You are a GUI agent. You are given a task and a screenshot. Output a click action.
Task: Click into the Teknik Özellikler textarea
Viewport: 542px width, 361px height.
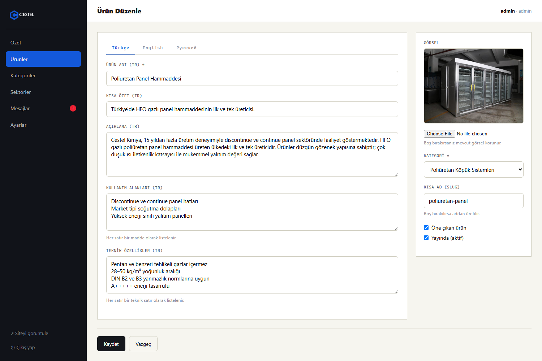pyautogui.click(x=252, y=275)
